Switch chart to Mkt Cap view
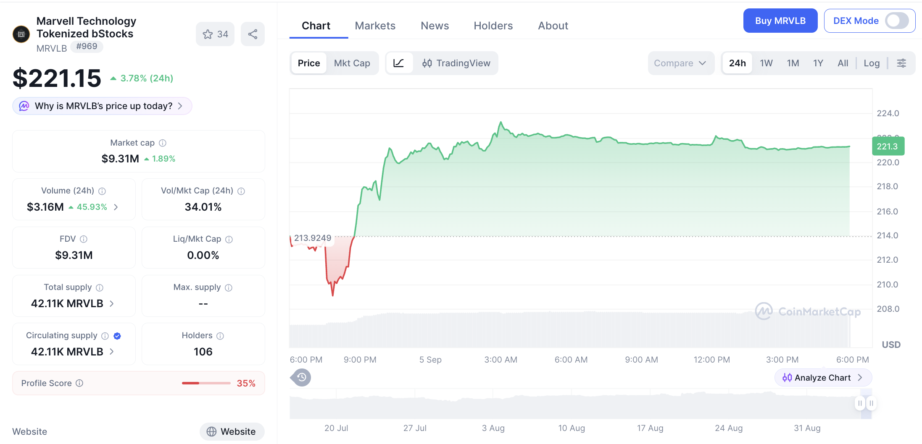Screen dimensions: 922x444 tap(352, 63)
